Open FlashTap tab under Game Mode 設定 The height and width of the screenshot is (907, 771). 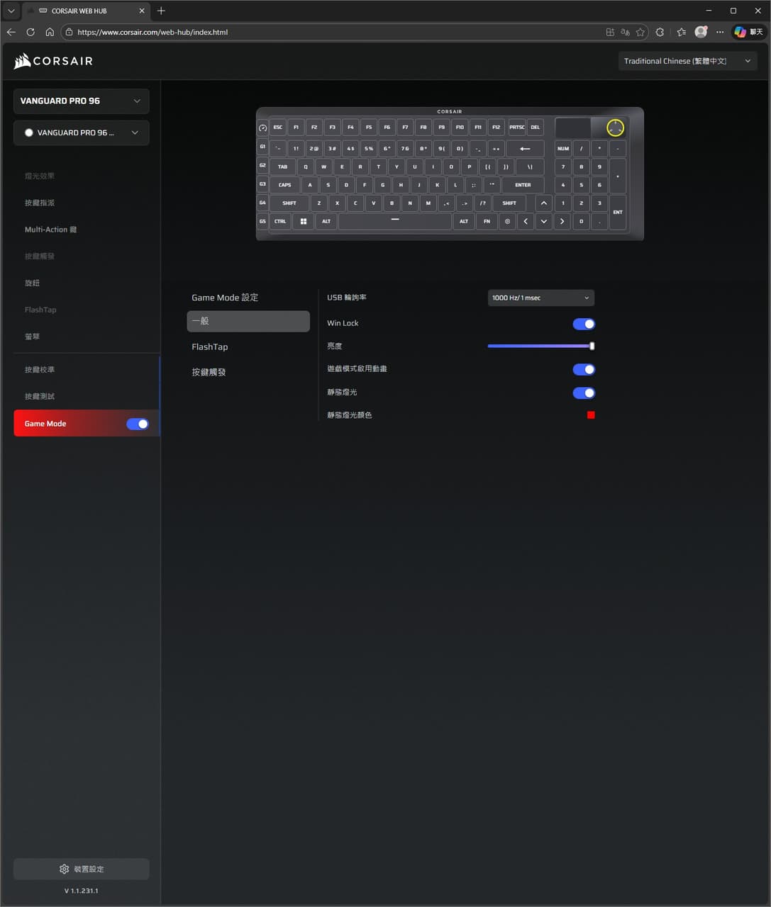(x=210, y=347)
